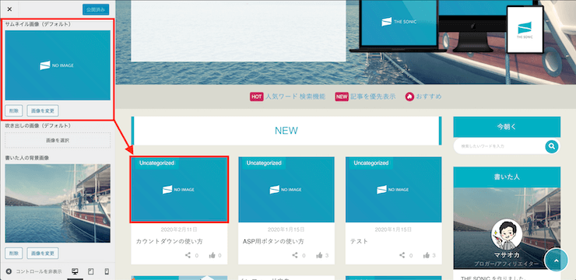Click the scroll-to-top arrow button

pos(556,260)
